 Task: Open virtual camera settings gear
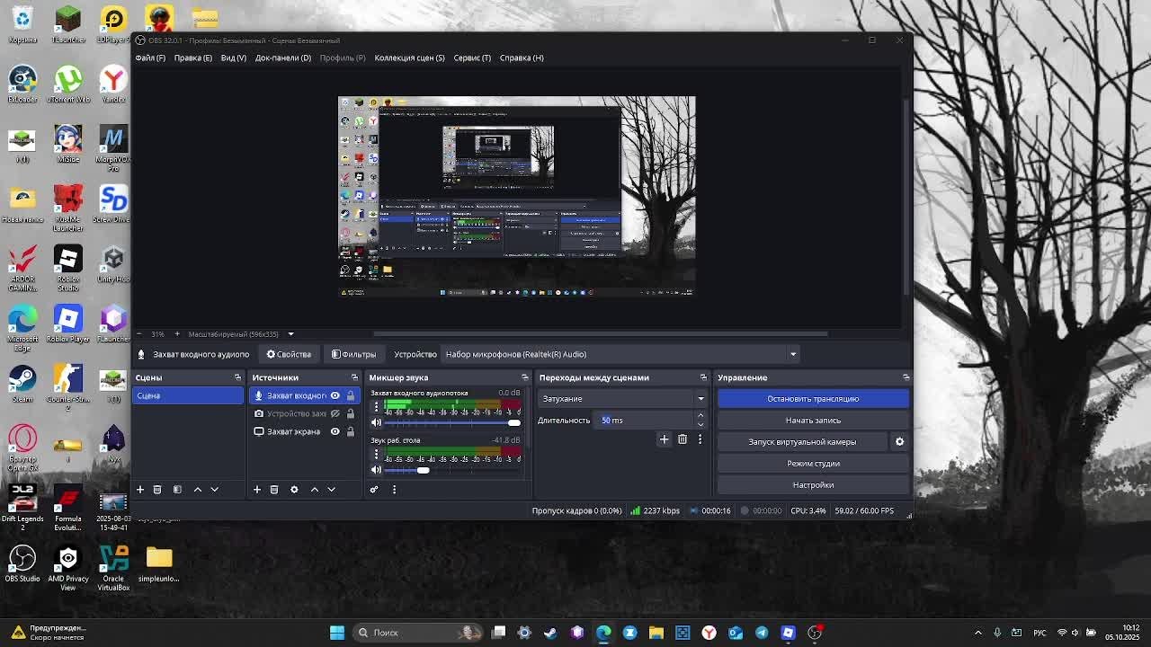899,442
